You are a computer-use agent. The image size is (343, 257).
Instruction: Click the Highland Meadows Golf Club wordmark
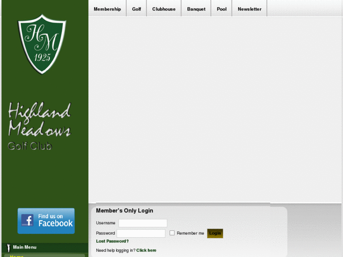pyautogui.click(x=39, y=126)
